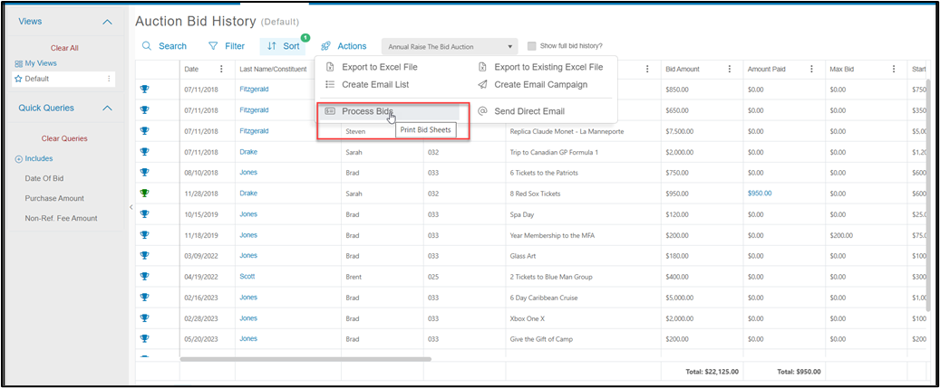Open the Annual Raise The Bid Auction dropdown
Image resolution: width=940 pixels, height=388 pixels.
point(450,46)
